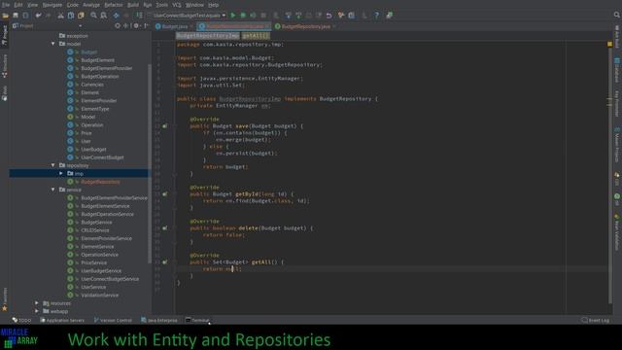Click the Undo arrow in the toolbar
This screenshot has width=622, height=350.
coord(38,16)
